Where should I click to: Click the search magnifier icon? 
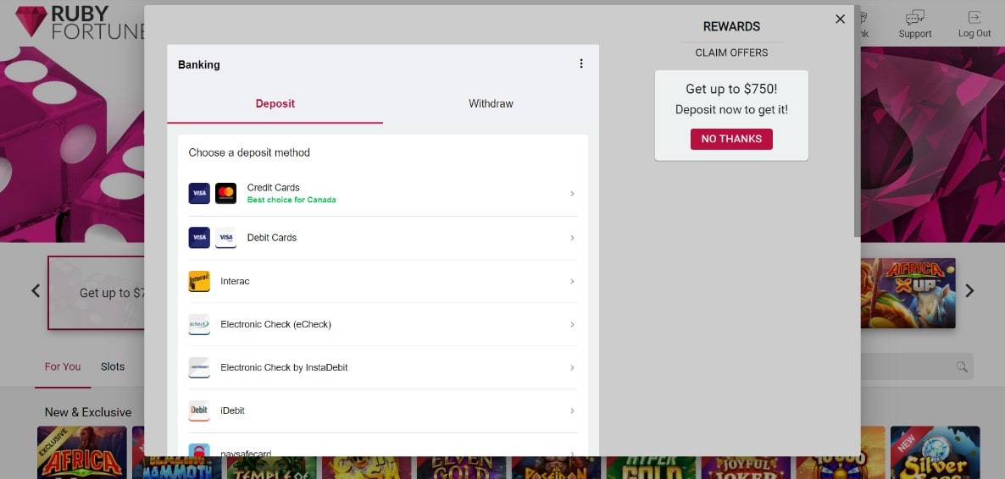coord(962,366)
